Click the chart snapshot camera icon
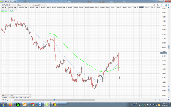 pos(166,5)
